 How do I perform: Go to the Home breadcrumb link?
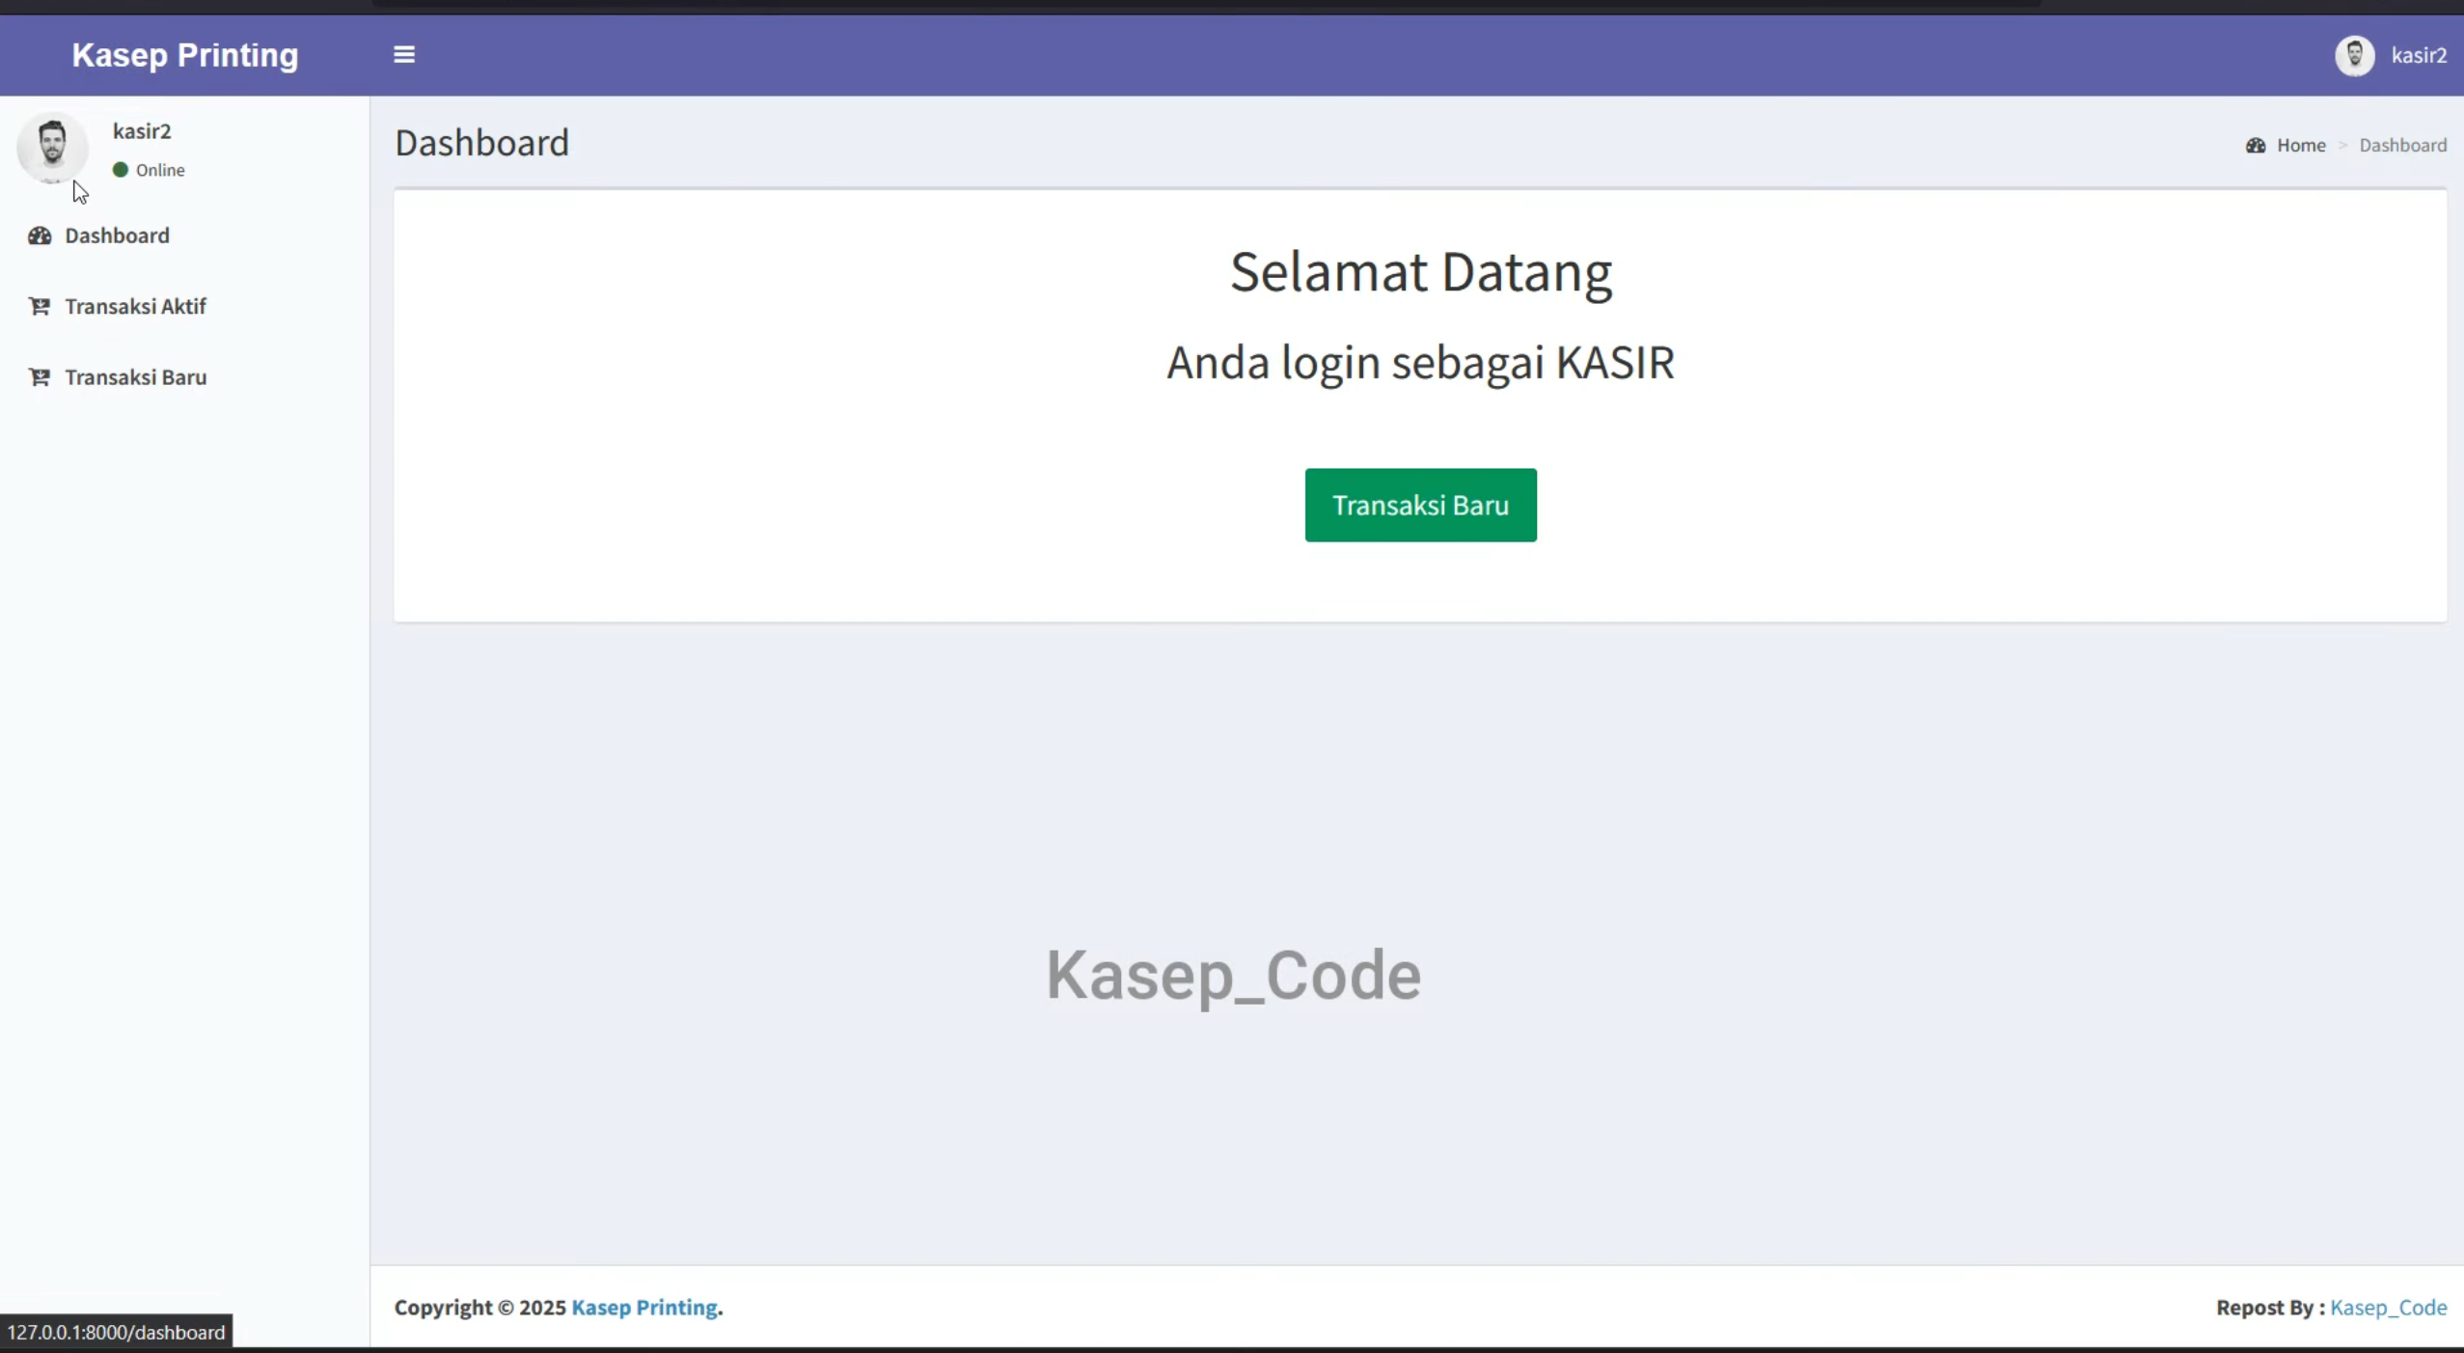[x=2301, y=146]
